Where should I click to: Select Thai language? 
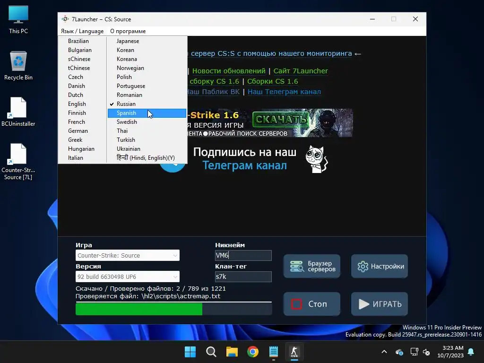(x=147, y=131)
